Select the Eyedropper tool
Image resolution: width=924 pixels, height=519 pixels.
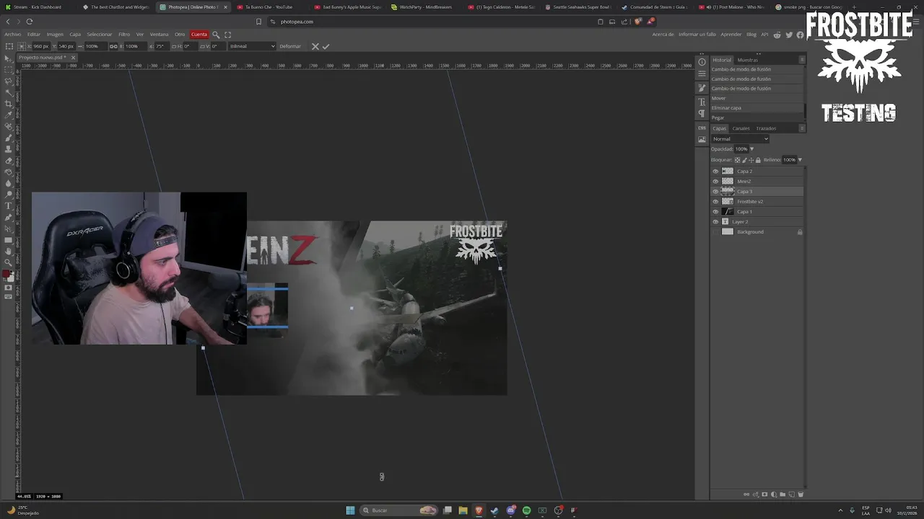tap(9, 116)
